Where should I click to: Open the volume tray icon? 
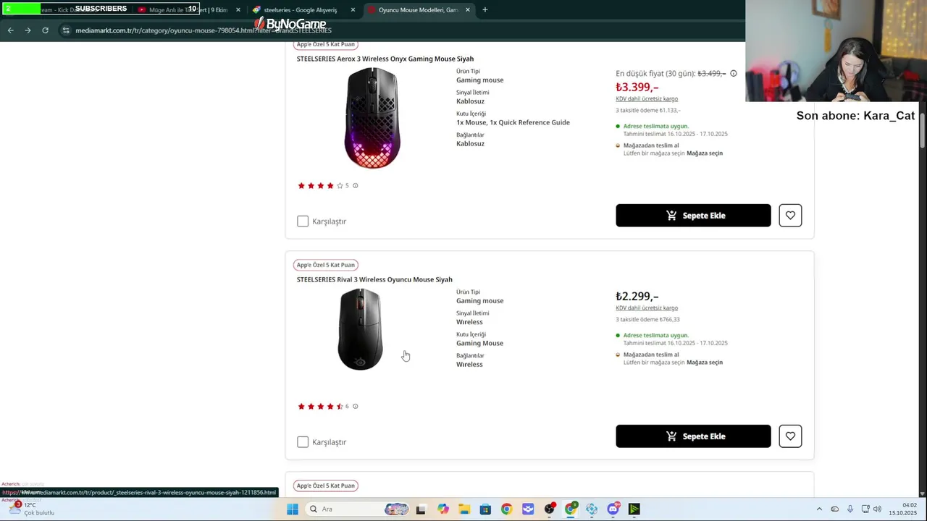tap(878, 509)
